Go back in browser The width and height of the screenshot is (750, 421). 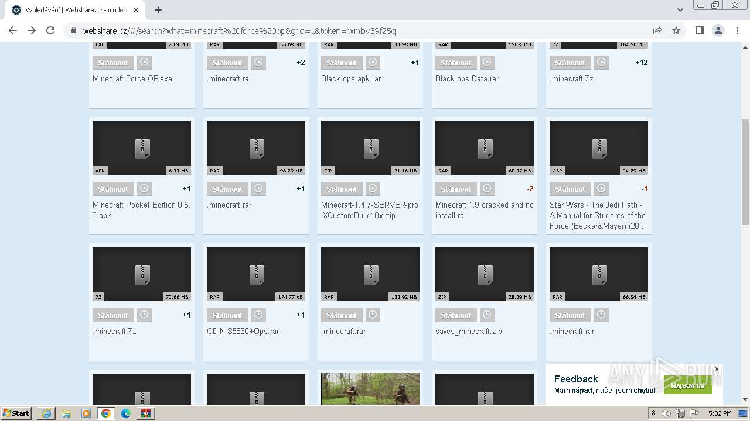[13, 30]
